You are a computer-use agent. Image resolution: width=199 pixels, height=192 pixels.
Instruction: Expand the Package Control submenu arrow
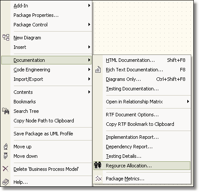coord(89,25)
